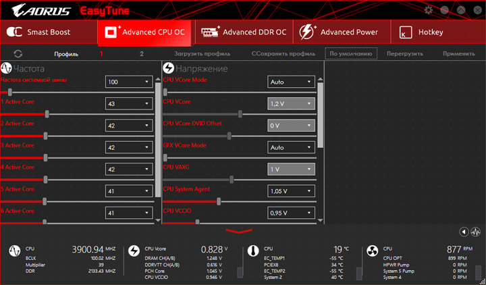The image size is (486, 285).
Task: Click voltage panel scrollbar thumb
Action: [x=320, y=115]
